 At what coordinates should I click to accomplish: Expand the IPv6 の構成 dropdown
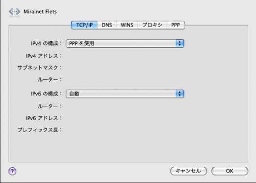coord(125,94)
